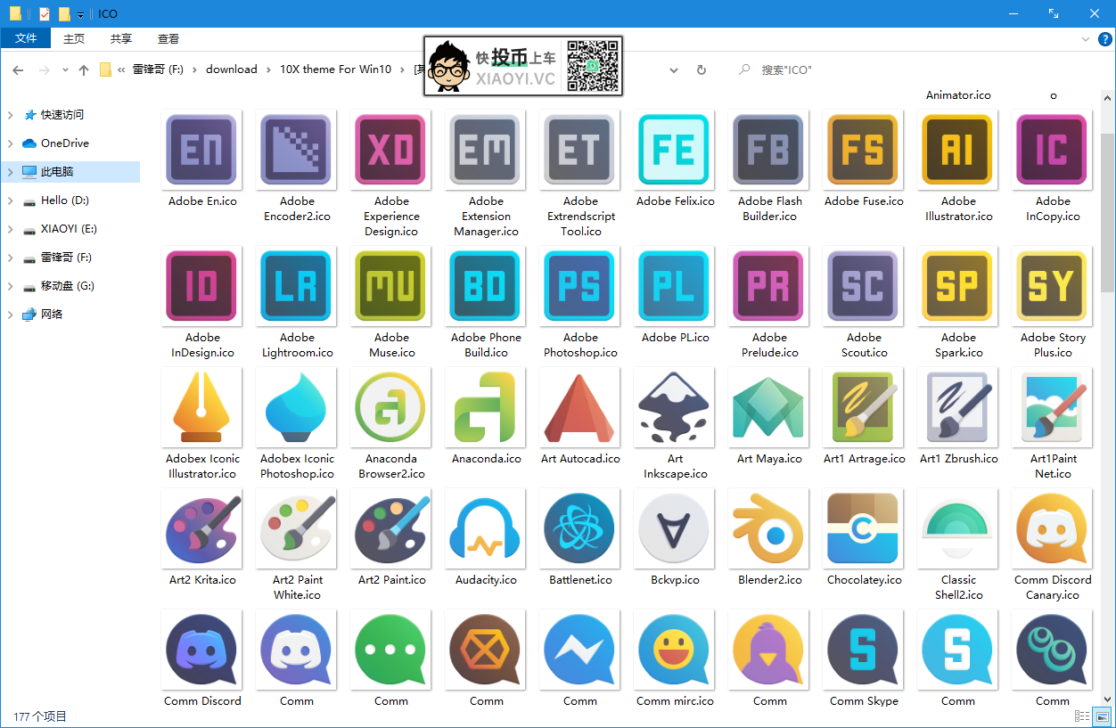Expand the XIAOYI (E:) drive node
Screen dimensions: 1116x728
click(x=11, y=229)
